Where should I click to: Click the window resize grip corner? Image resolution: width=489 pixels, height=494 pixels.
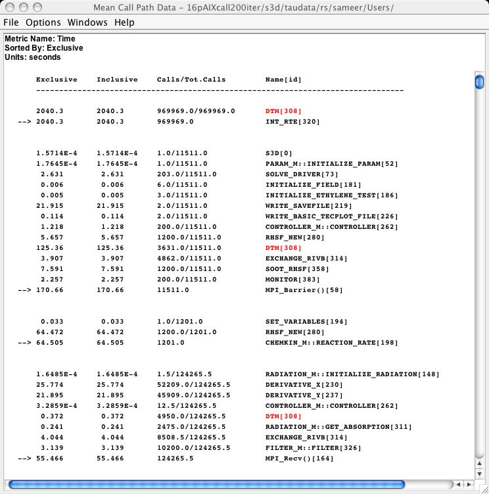[x=484, y=489]
